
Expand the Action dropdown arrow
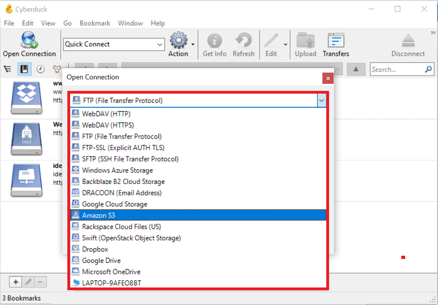click(193, 44)
